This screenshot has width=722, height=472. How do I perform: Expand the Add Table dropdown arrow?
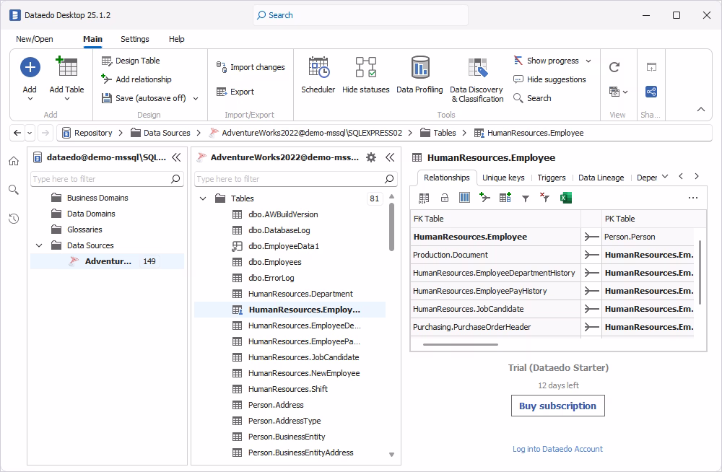click(66, 99)
